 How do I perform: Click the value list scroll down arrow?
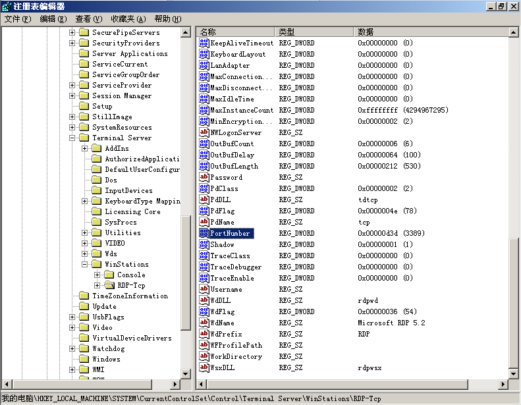[x=513, y=374]
